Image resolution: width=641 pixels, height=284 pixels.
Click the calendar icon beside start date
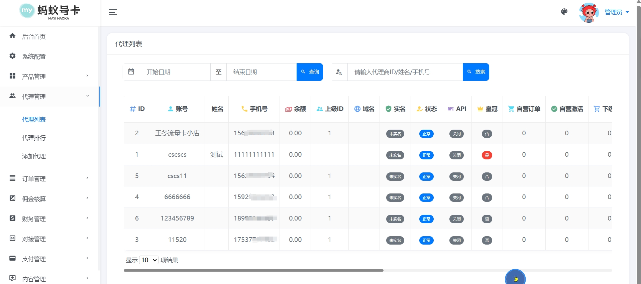(x=131, y=72)
